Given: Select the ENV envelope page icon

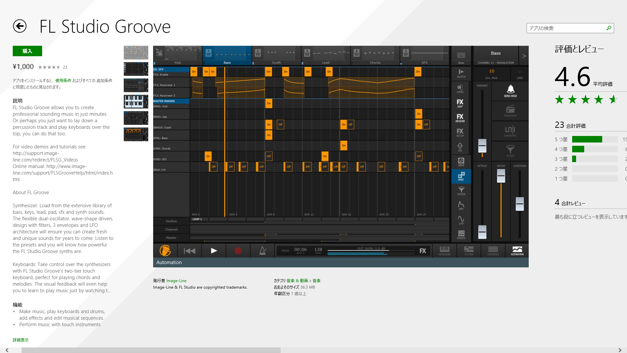Looking at the screenshot, I should tap(461, 205).
